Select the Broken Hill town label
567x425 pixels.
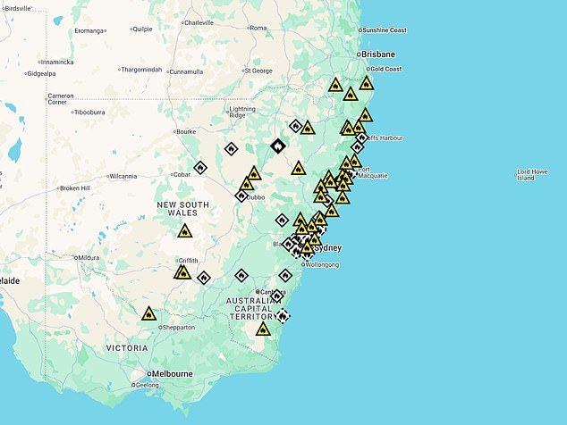[74, 188]
